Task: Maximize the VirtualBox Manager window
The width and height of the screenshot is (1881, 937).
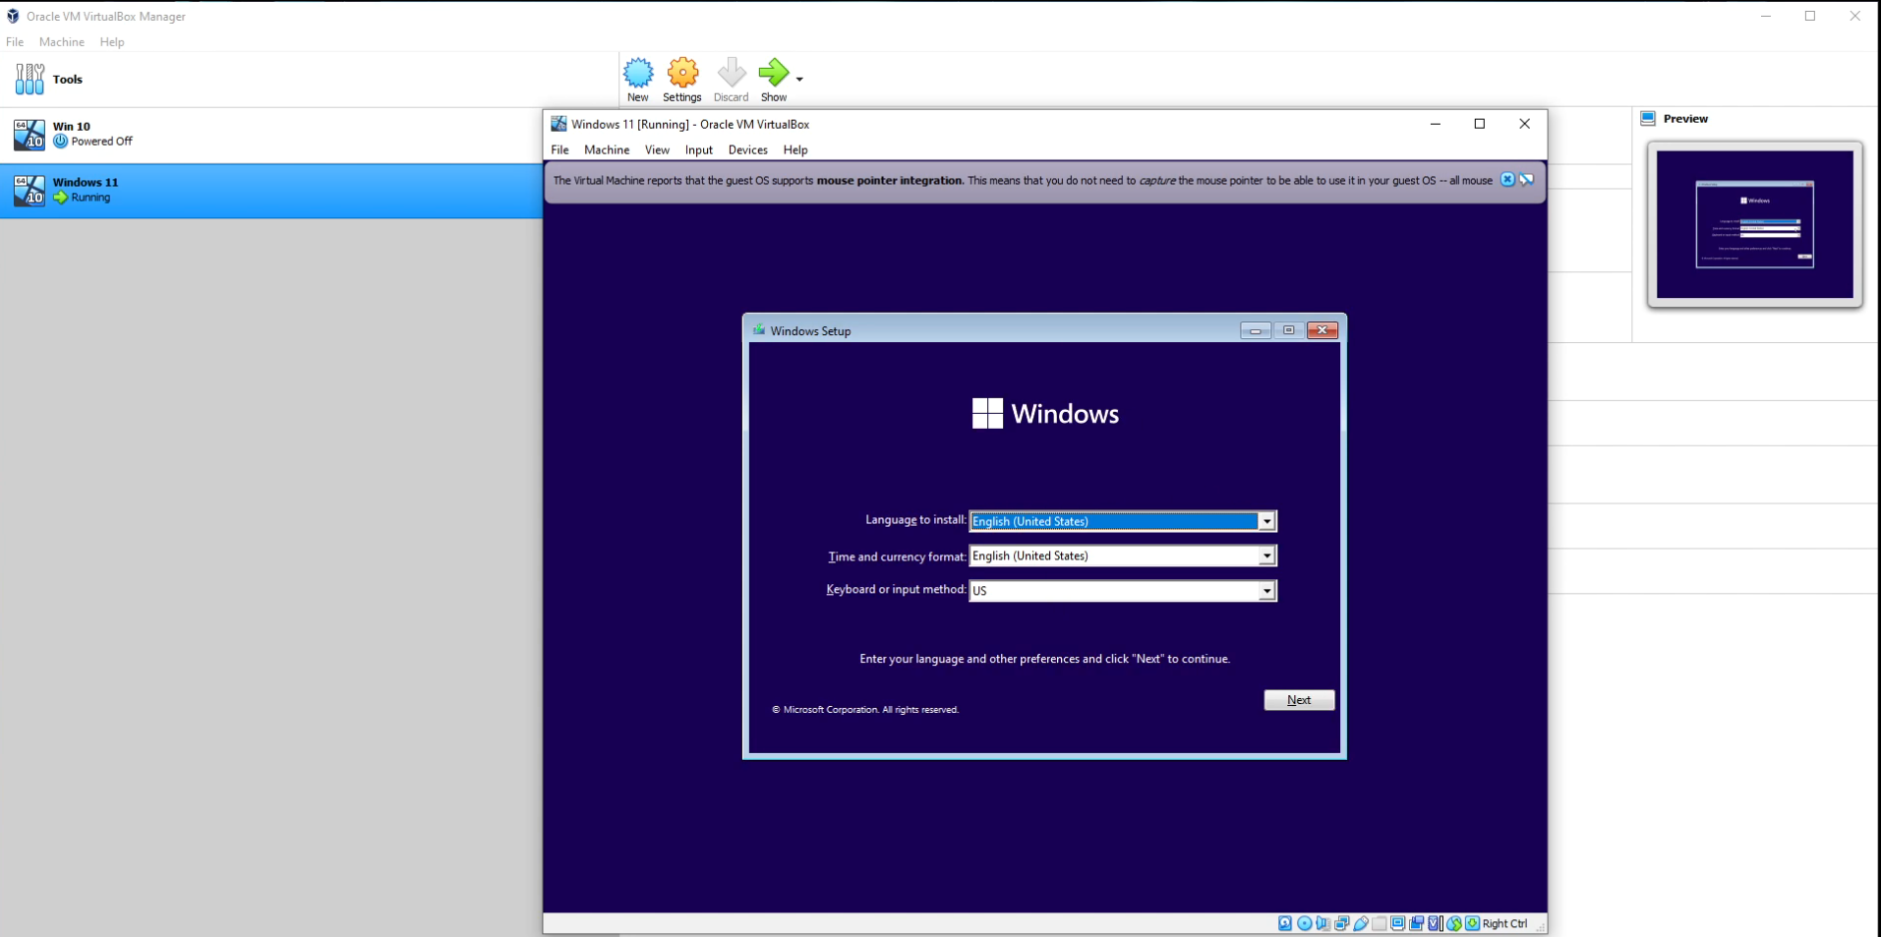Action: 1810,16
